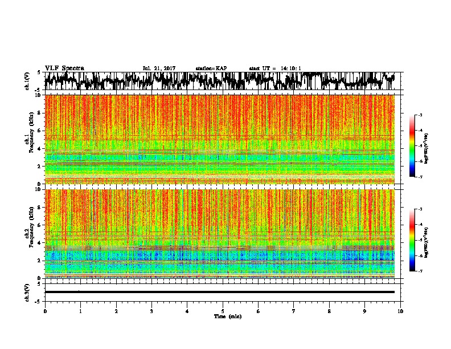Image resolution: width=451 pixels, height=349 pixels.
Task: Click the "3" tick on the time axis
Action: [x=151, y=311]
